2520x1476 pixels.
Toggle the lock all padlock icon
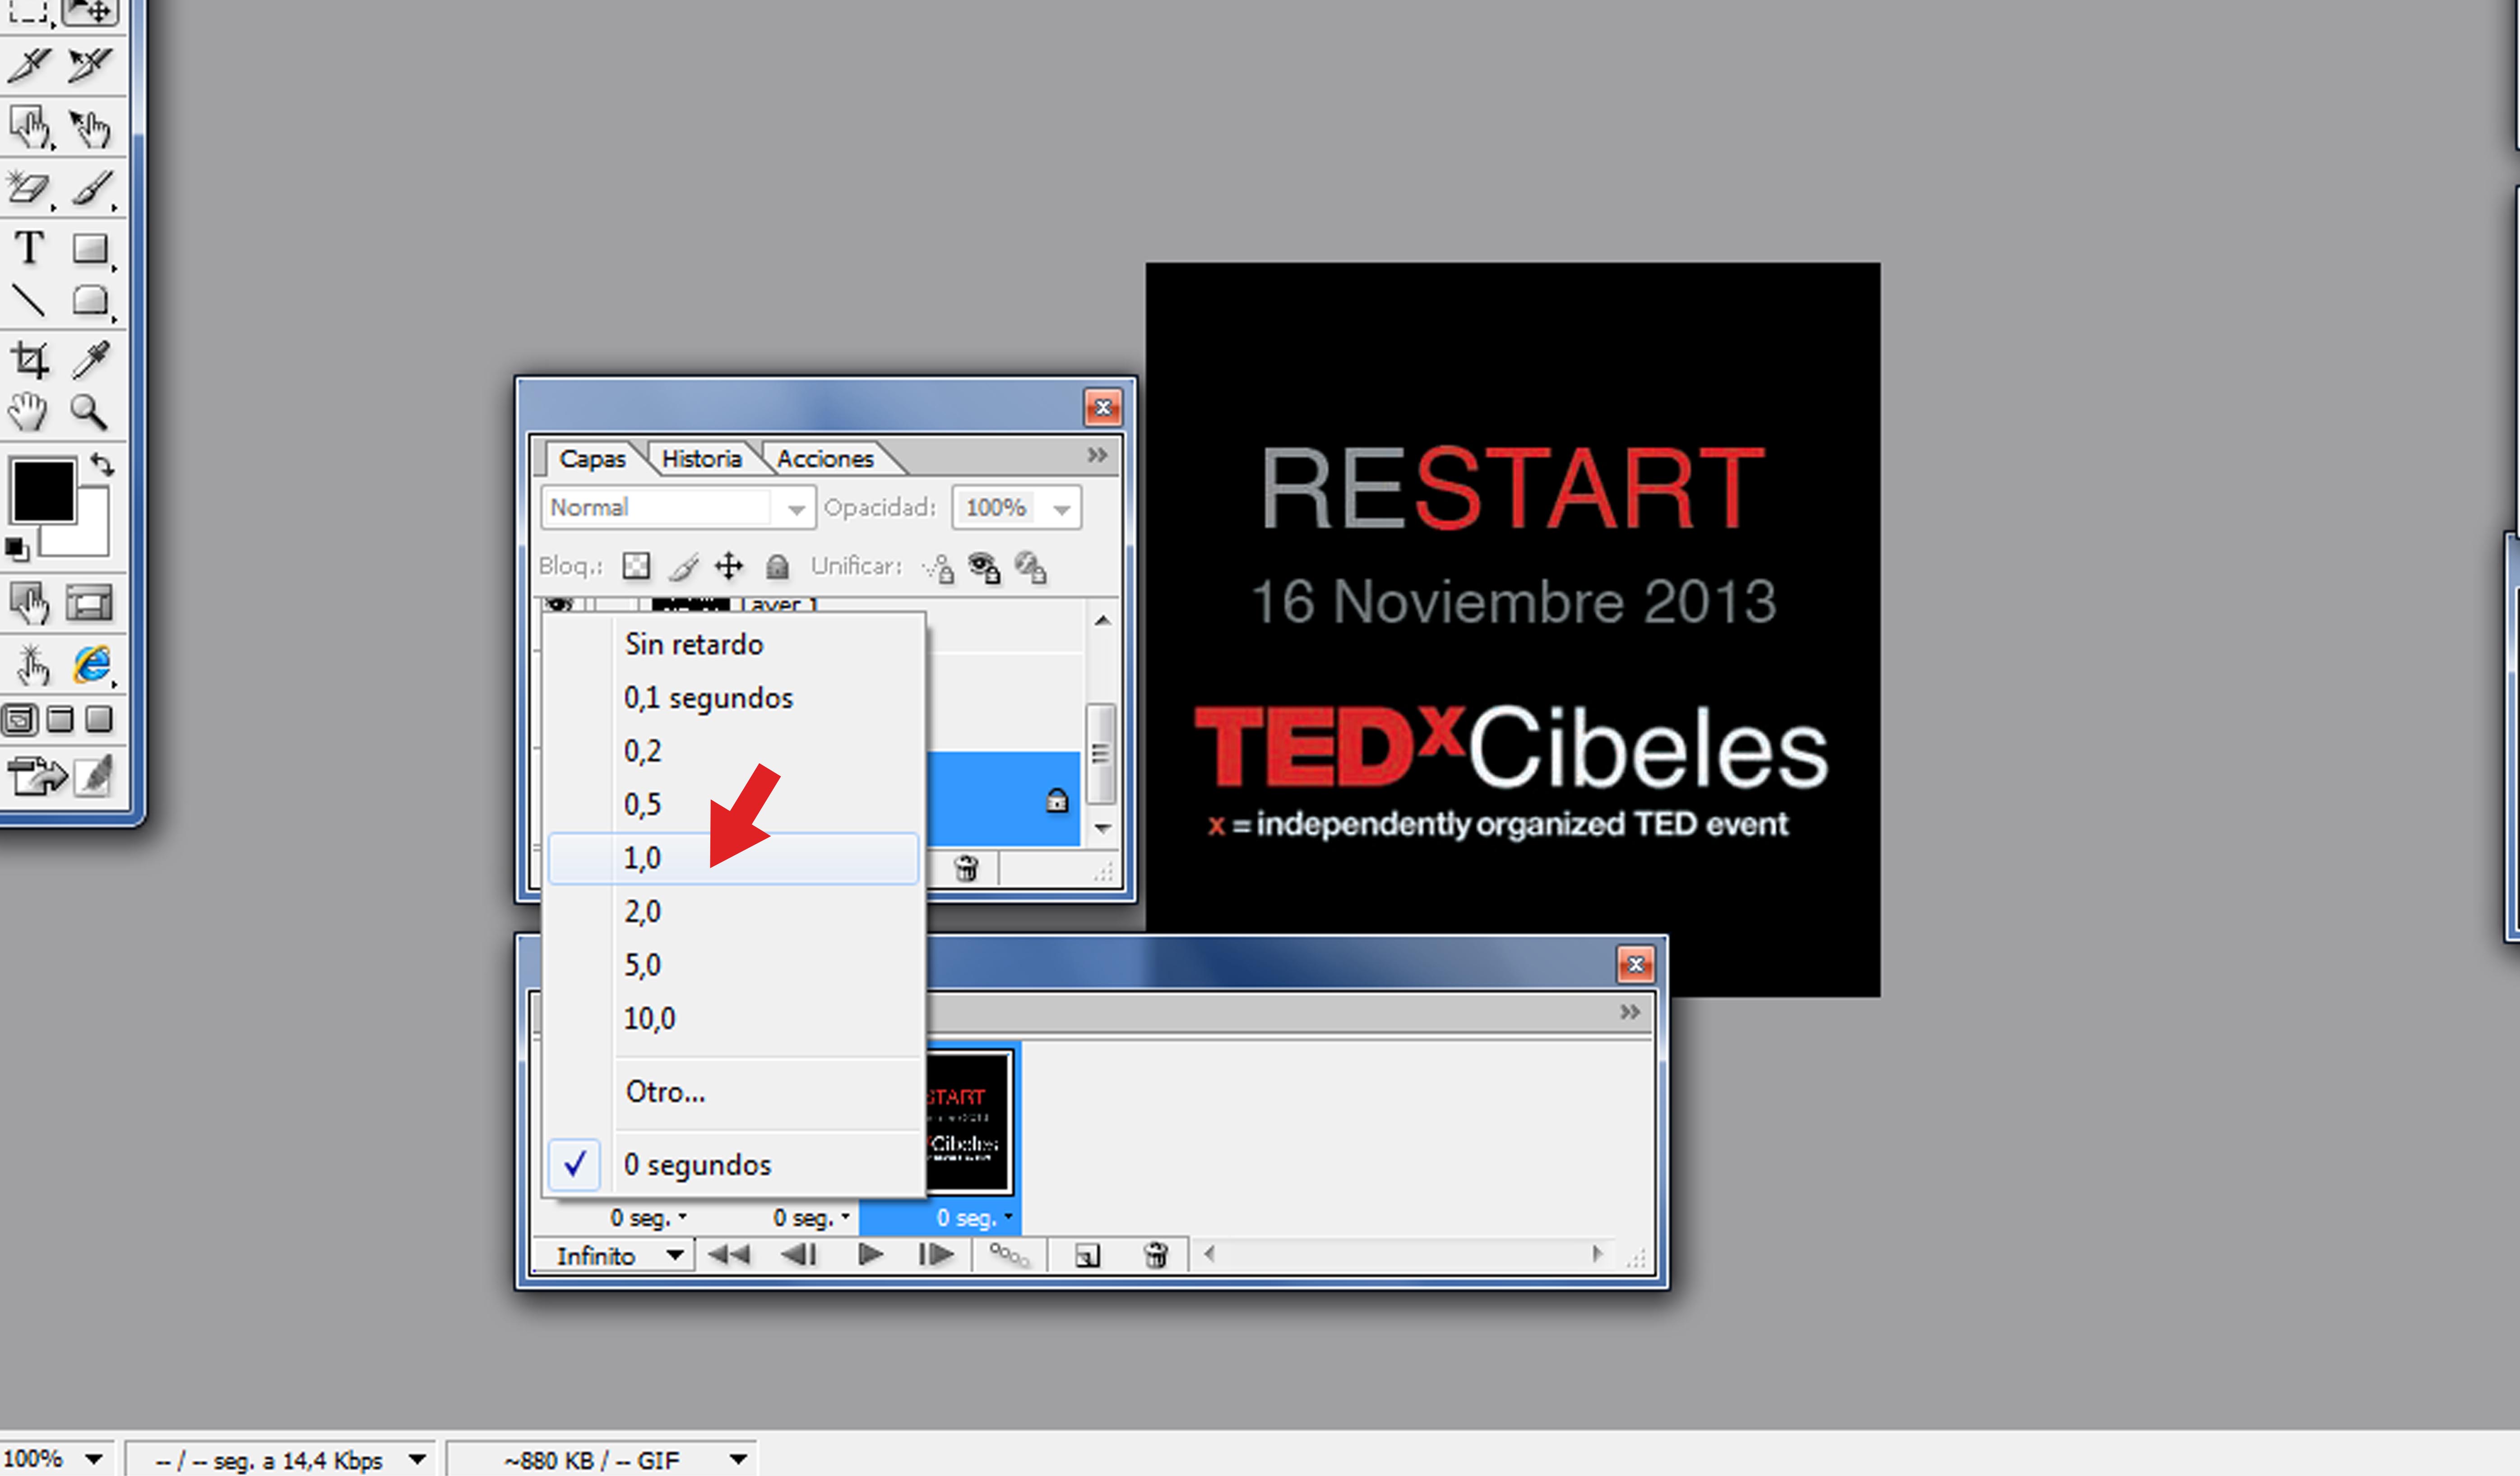pos(777,567)
